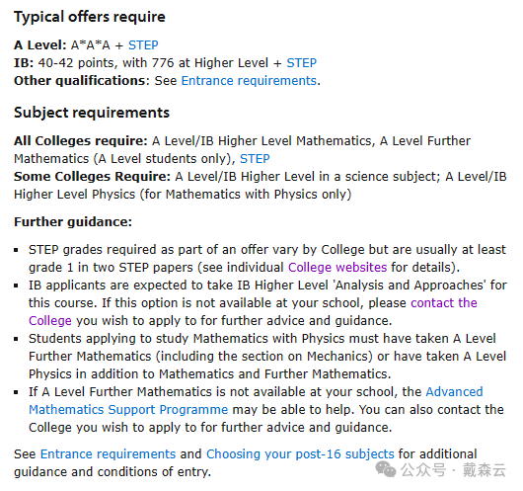Open Choosing your post-16 subjects link
Viewport: 523px width, 491px height.
pyautogui.click(x=300, y=453)
